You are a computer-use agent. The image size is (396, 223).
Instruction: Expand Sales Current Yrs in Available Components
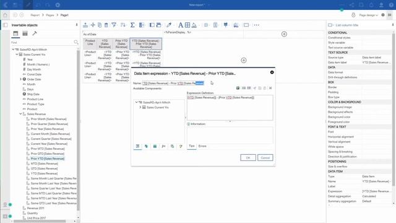[x=140, y=107]
